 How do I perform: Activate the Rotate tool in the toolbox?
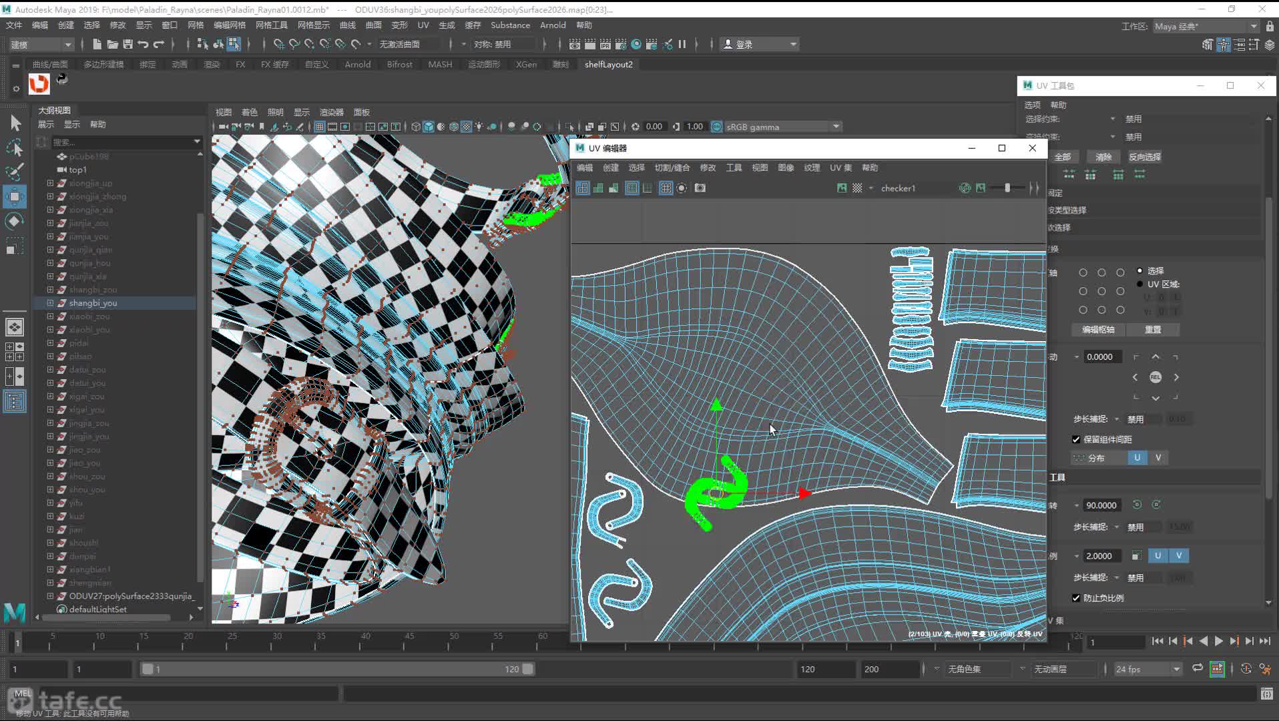point(15,221)
